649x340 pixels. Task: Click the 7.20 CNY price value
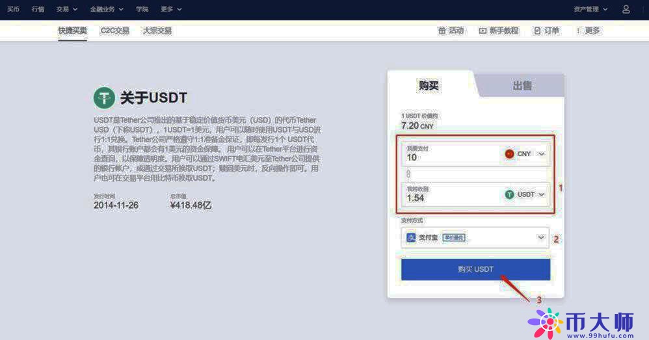(x=417, y=125)
